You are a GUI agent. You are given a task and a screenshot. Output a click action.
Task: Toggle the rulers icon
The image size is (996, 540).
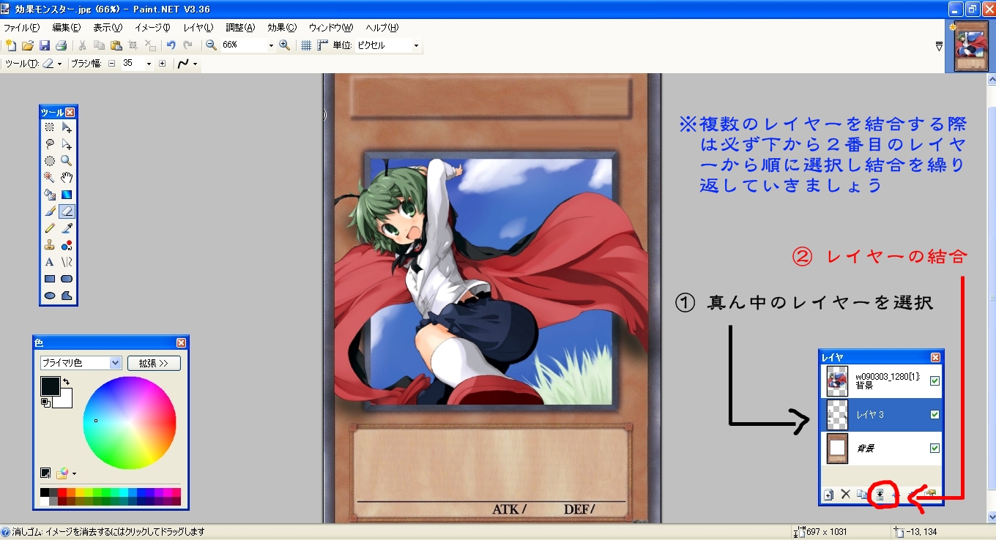(322, 45)
